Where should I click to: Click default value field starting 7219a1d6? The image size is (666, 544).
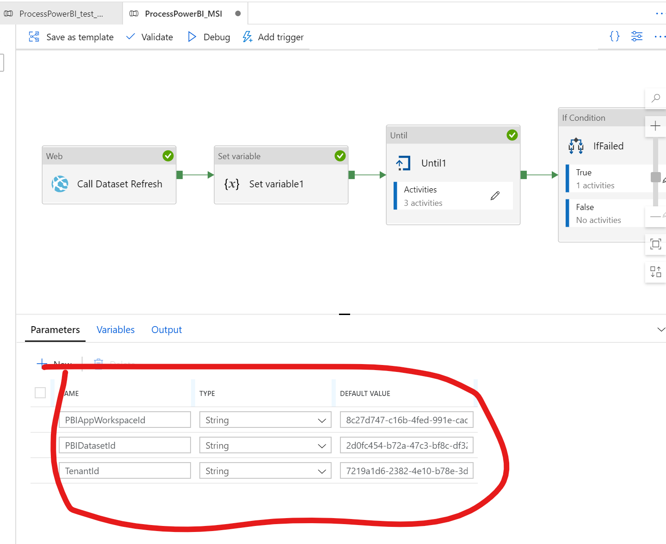click(x=407, y=470)
